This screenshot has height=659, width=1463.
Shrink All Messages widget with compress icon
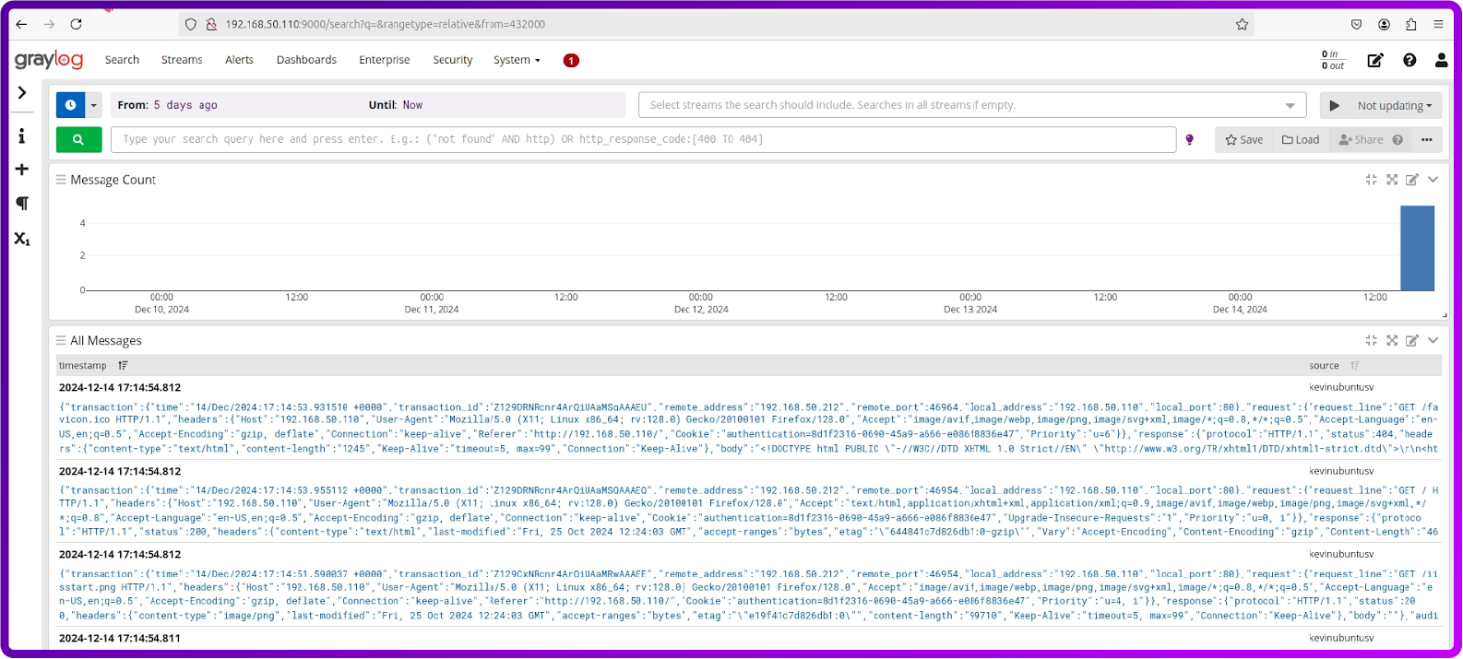[x=1371, y=340]
